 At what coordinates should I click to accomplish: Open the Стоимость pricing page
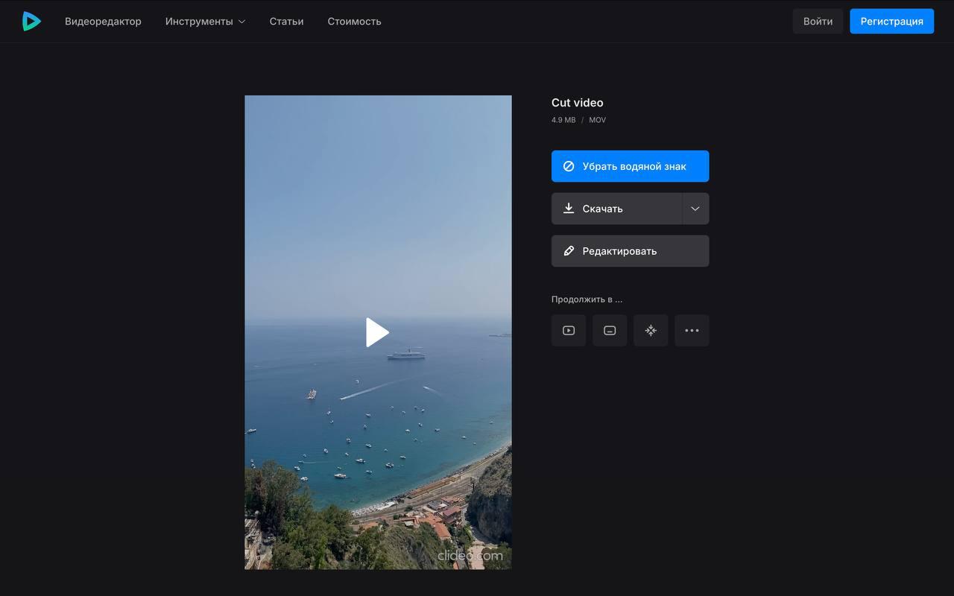pyautogui.click(x=354, y=22)
